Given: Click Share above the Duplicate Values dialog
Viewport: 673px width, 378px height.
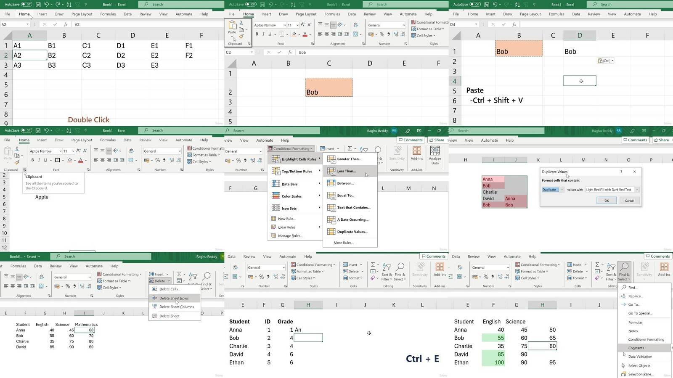Looking at the screenshot, I should click(x=661, y=140).
